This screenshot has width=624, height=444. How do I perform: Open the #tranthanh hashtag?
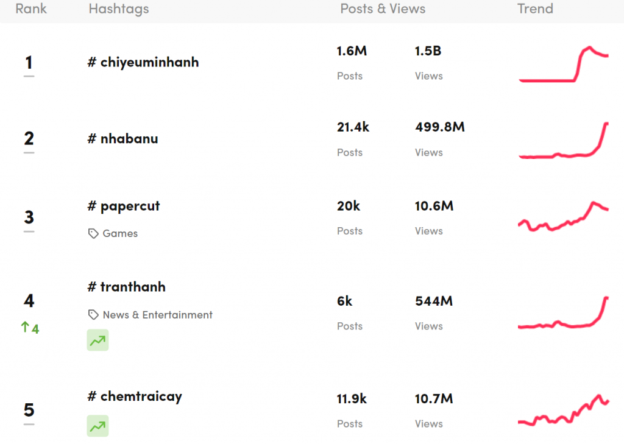click(127, 287)
